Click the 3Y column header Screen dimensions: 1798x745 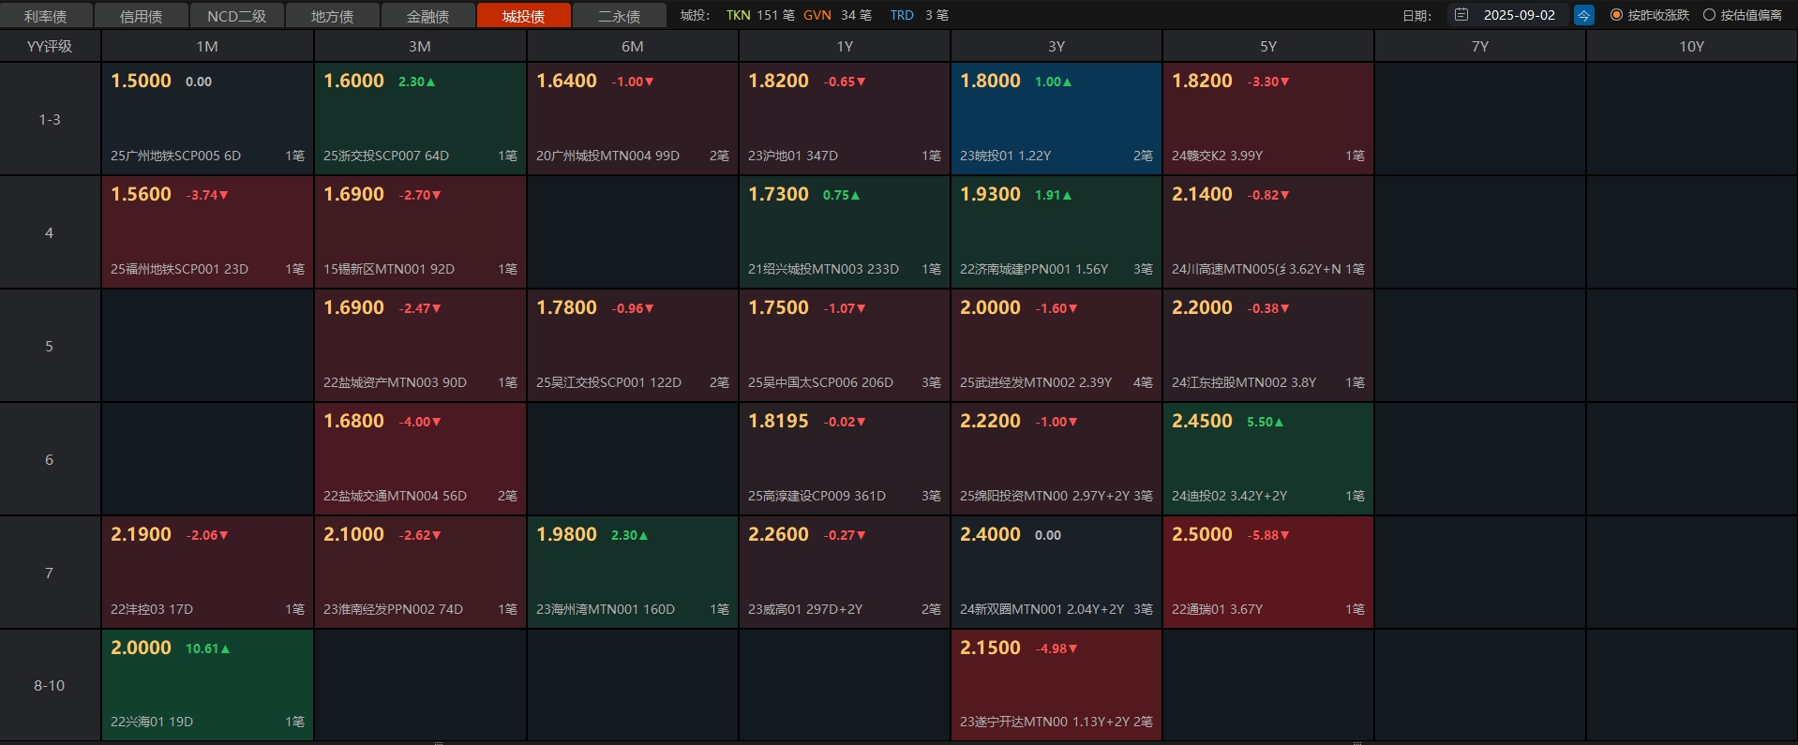(x=1056, y=46)
